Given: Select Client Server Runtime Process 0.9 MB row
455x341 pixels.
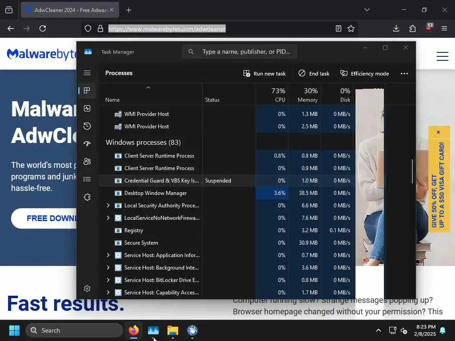Looking at the screenshot, I should tap(227, 168).
